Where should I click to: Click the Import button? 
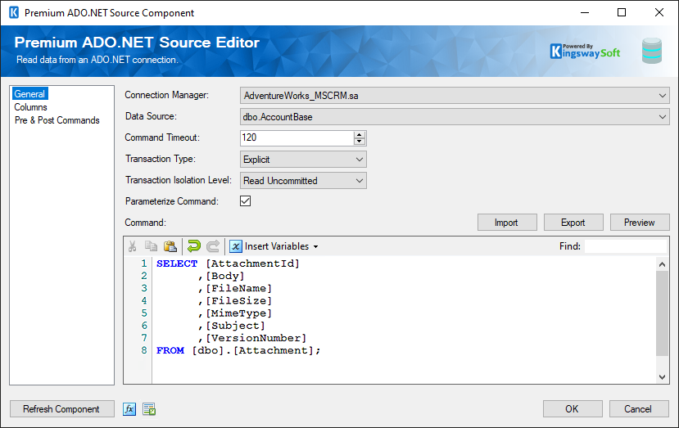(x=507, y=223)
